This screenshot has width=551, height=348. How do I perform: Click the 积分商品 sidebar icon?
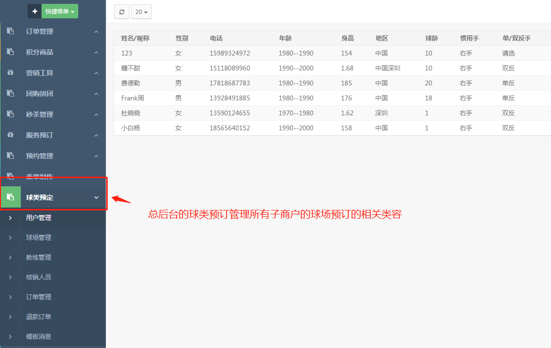pos(10,52)
